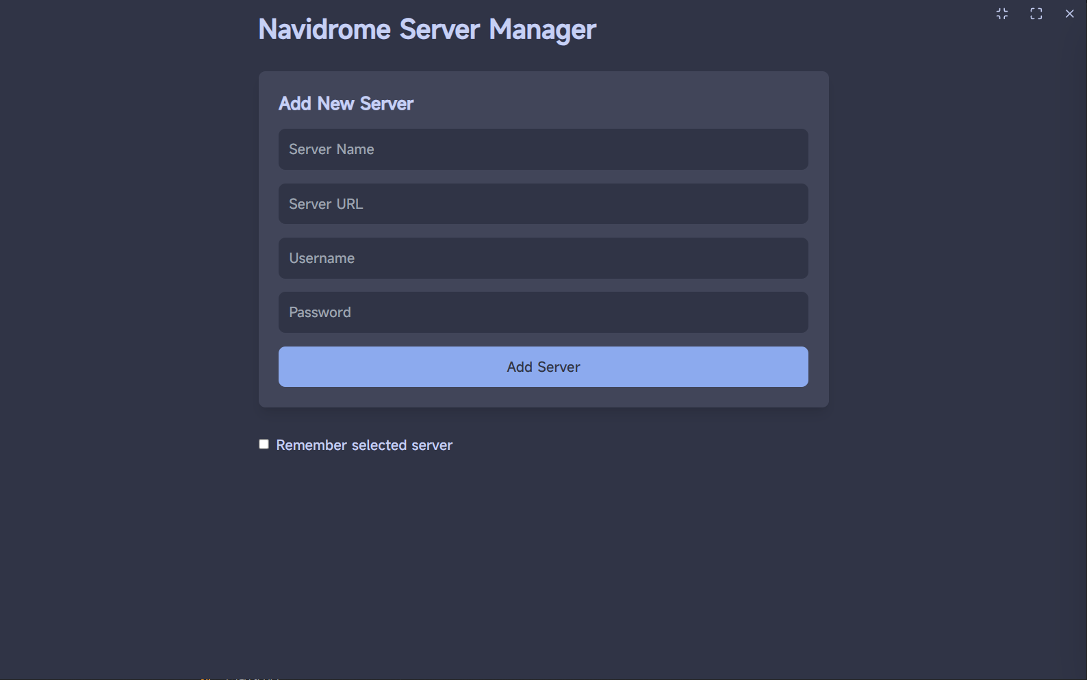Click the fullscreen expand icon
This screenshot has width=1087, height=680.
[x=1036, y=14]
